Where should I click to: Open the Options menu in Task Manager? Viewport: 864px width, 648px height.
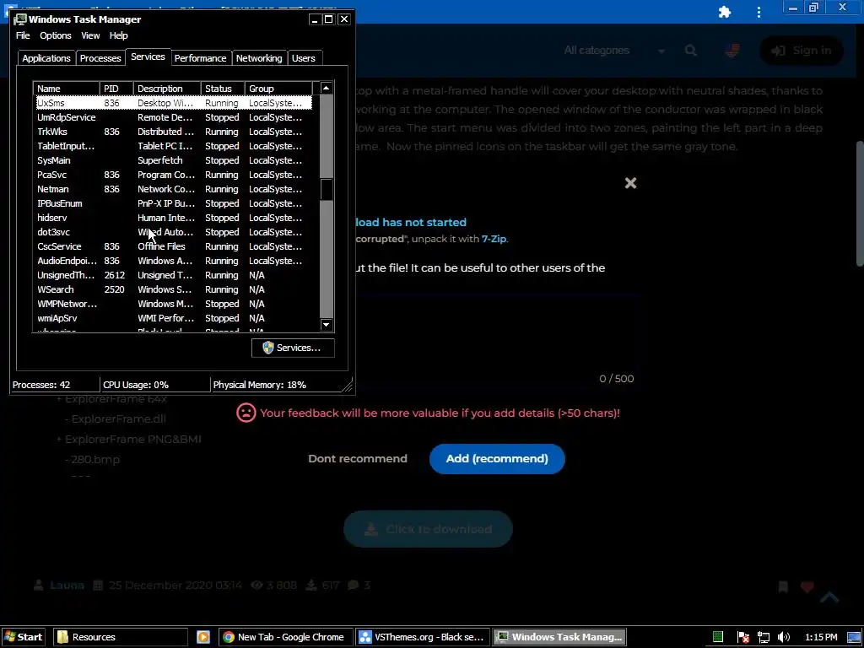(x=55, y=35)
